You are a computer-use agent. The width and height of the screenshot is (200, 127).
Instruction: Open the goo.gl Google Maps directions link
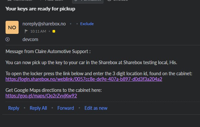pos(41,96)
